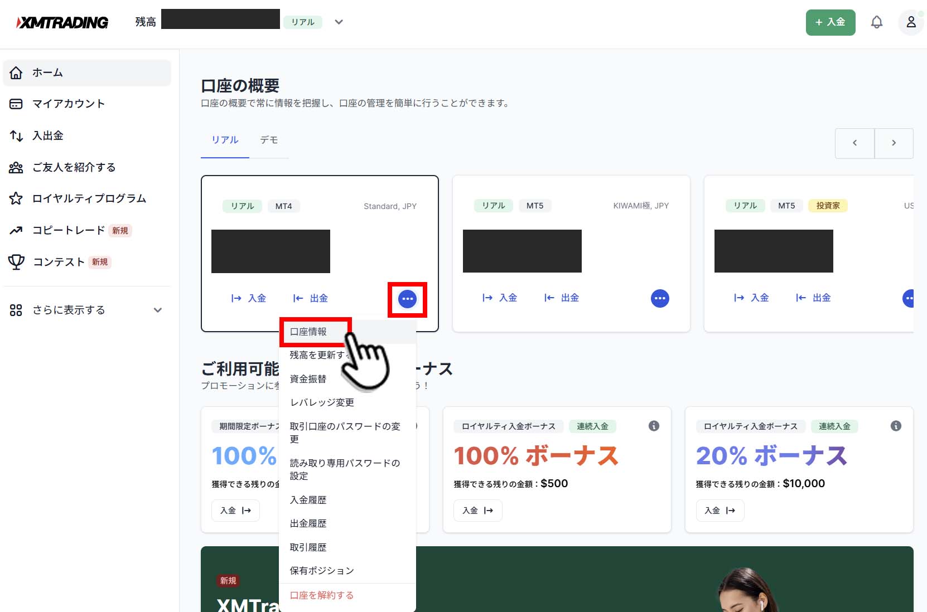
Task: Click 出金 on the MT4 Standard account card
Action: 311,298
